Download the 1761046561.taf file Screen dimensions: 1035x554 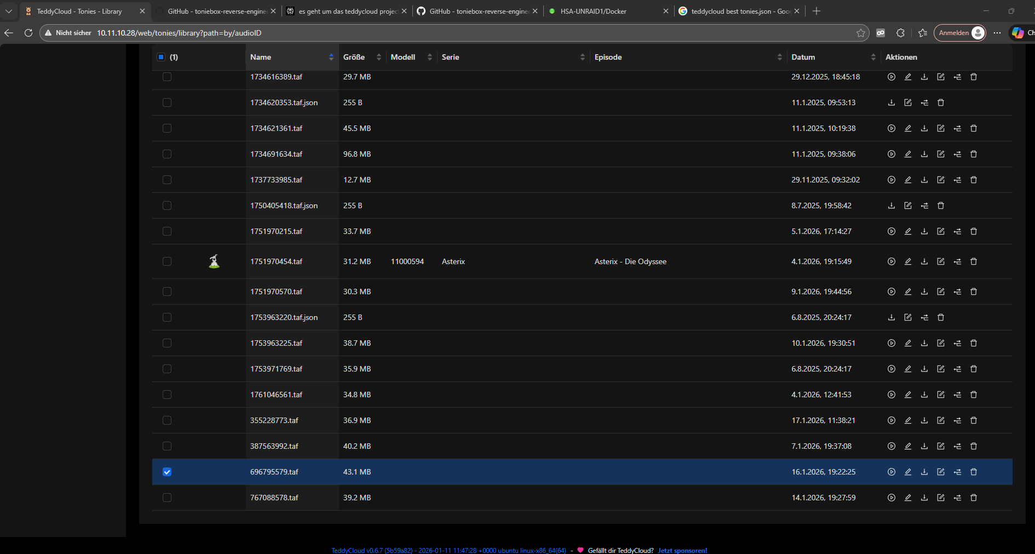(924, 395)
